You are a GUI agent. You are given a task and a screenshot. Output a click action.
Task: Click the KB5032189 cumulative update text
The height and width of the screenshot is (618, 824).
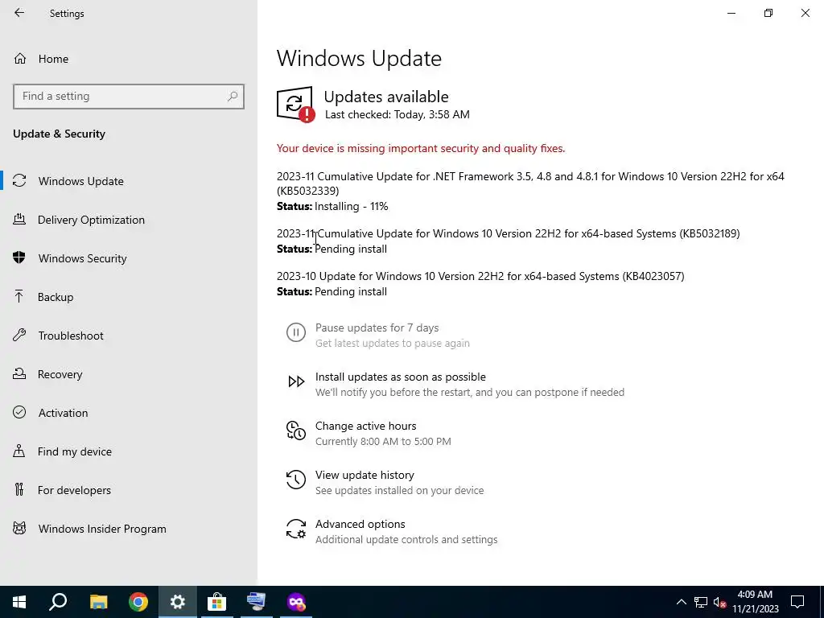(509, 233)
